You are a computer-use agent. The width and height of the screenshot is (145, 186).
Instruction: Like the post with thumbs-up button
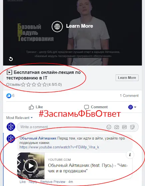(x=36, y=107)
